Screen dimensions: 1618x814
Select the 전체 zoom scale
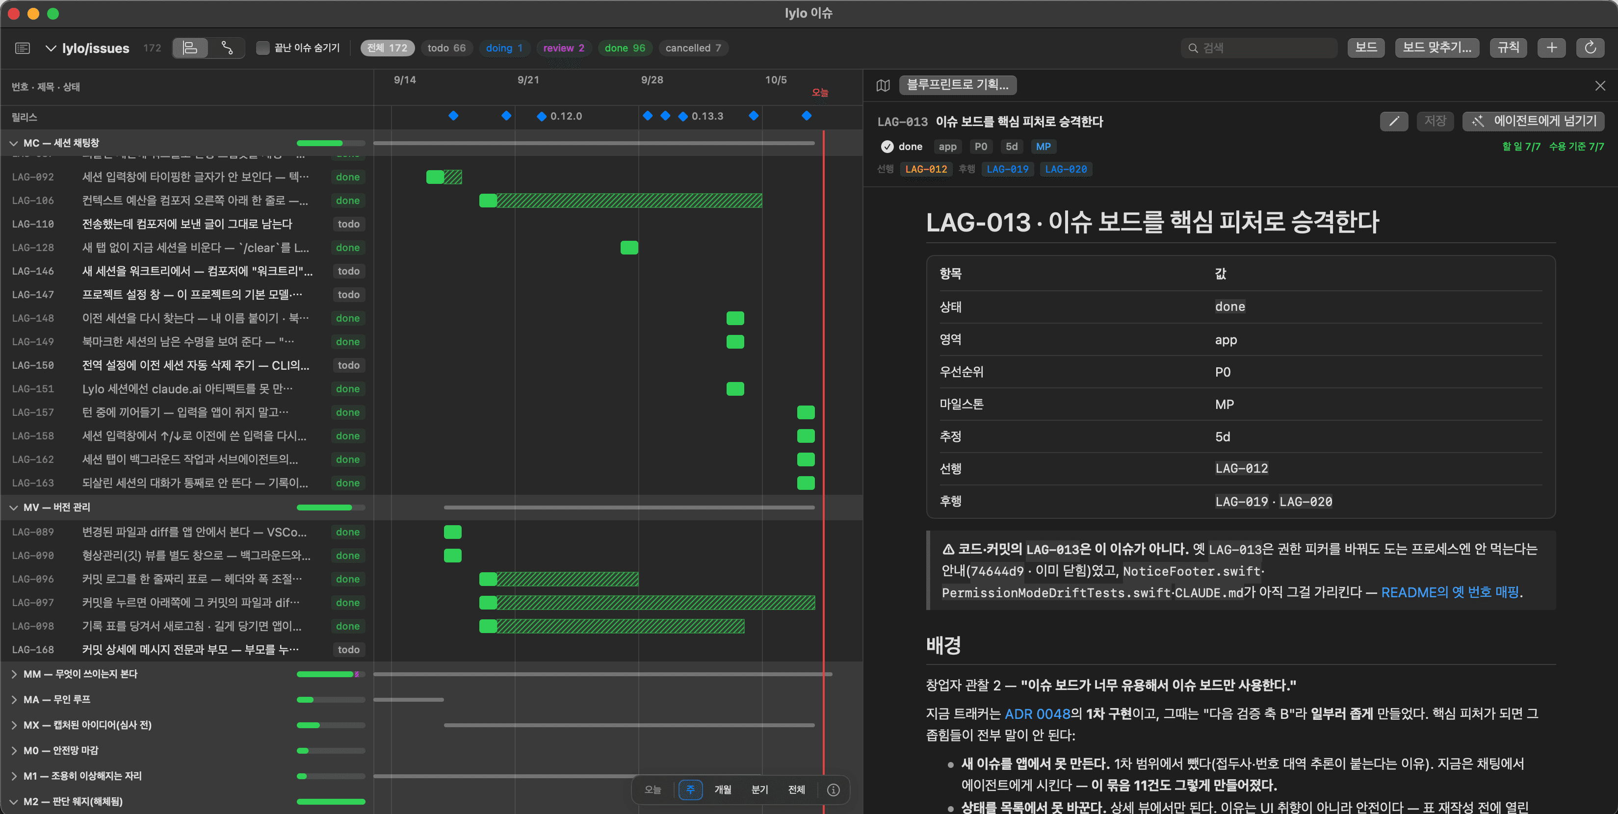click(x=796, y=789)
